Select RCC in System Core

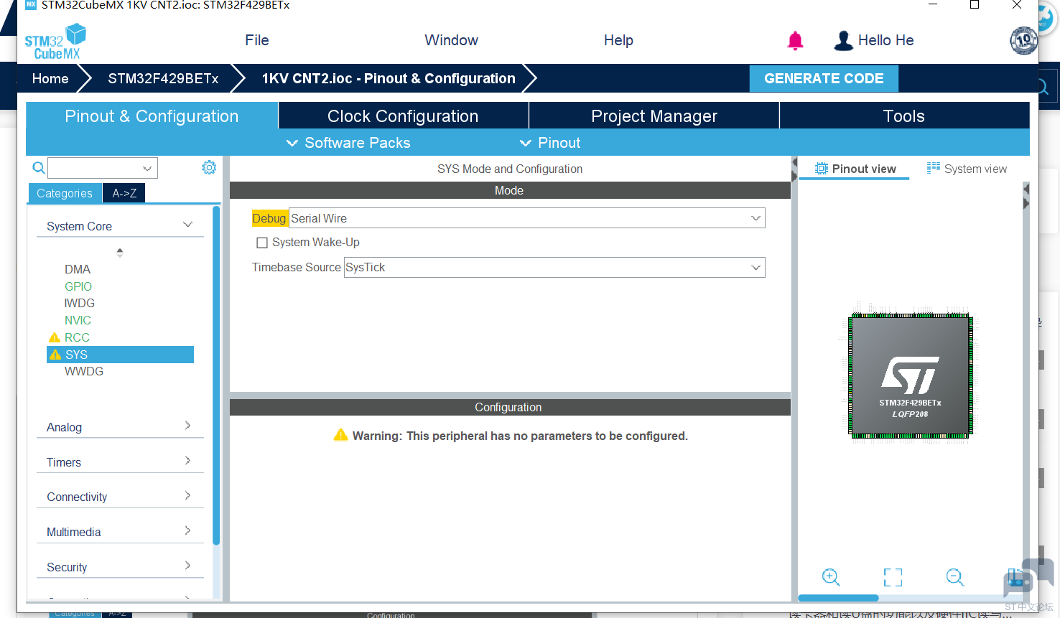77,337
